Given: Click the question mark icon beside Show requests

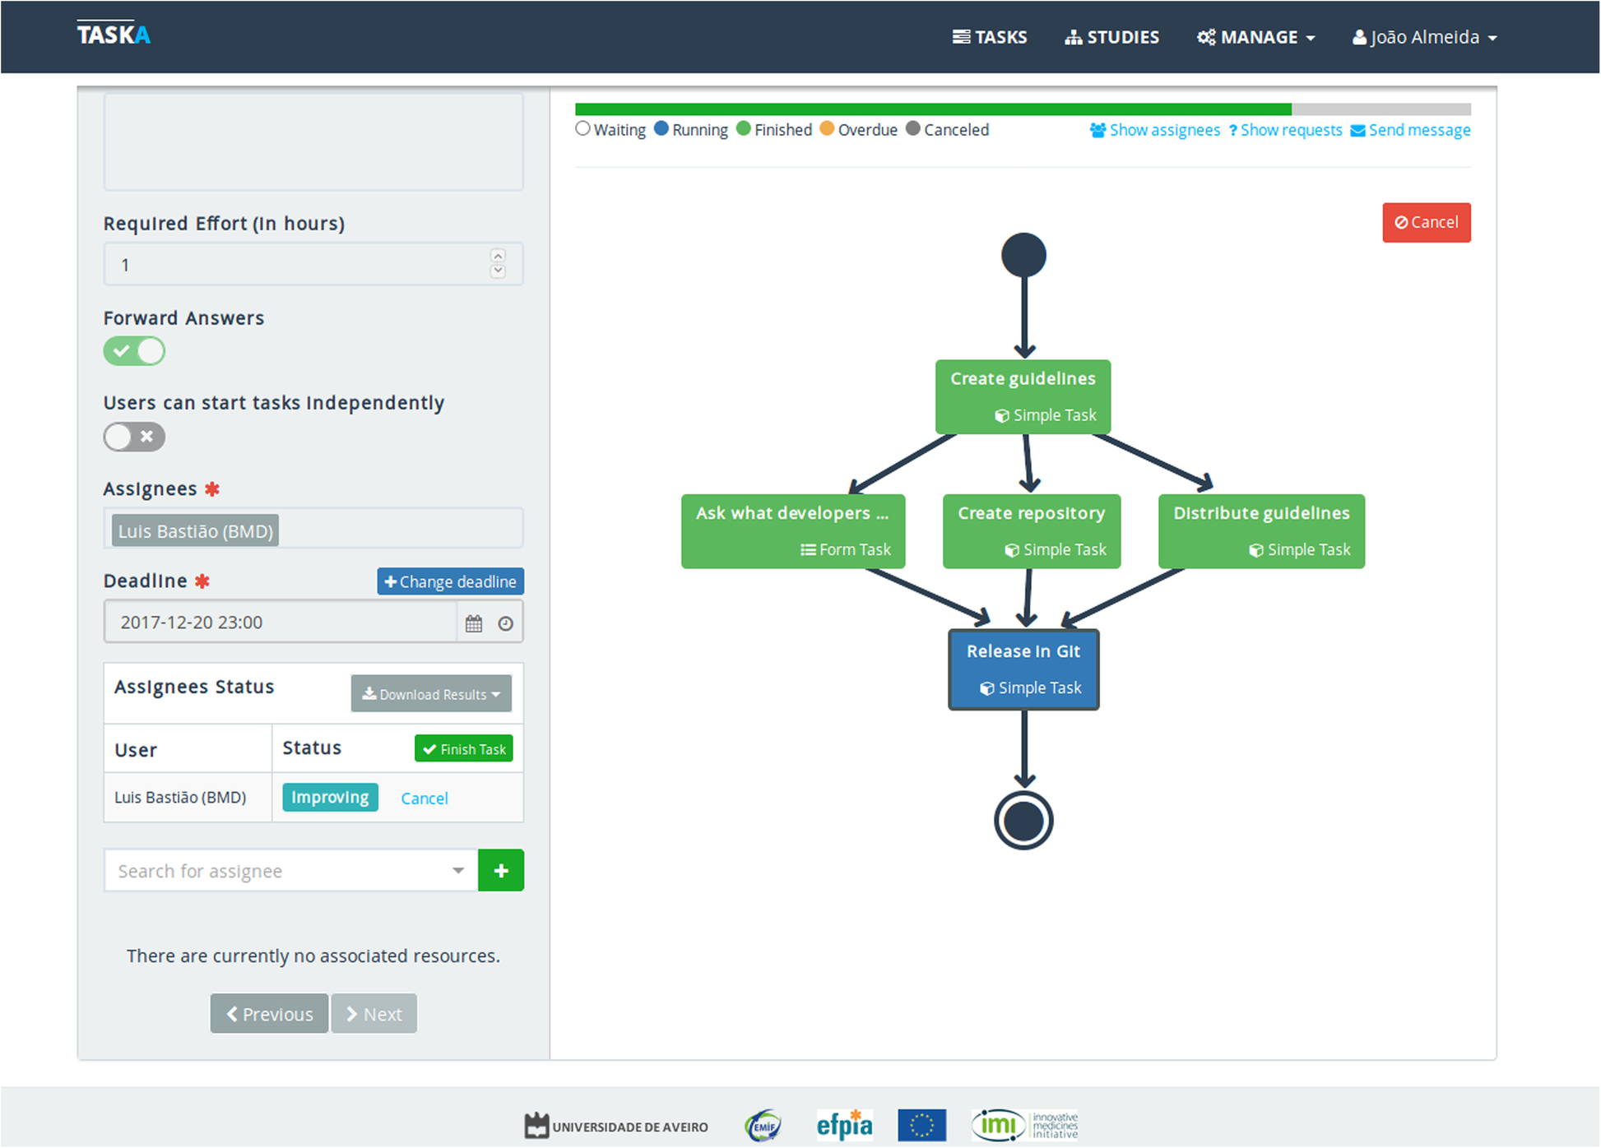Looking at the screenshot, I should click(x=1232, y=130).
